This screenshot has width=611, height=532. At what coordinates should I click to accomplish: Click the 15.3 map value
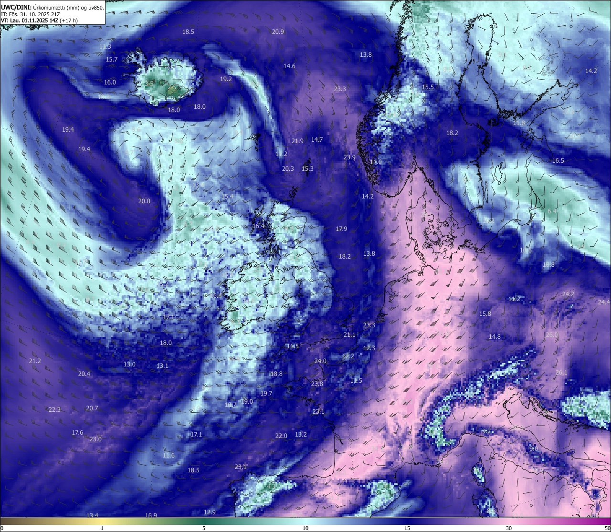tap(307, 169)
